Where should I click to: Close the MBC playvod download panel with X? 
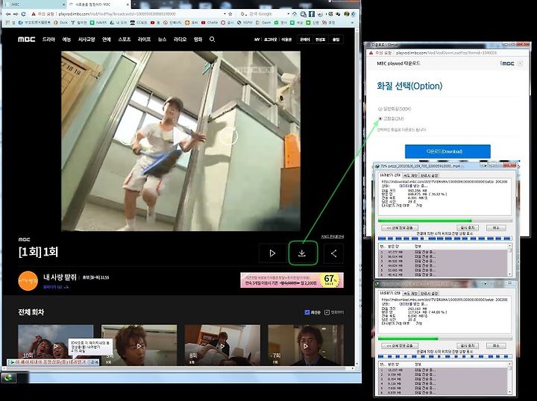[x=521, y=63]
